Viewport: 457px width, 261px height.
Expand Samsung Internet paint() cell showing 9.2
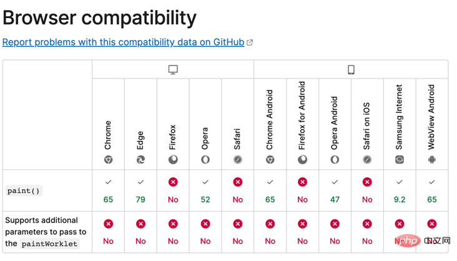[400, 191]
